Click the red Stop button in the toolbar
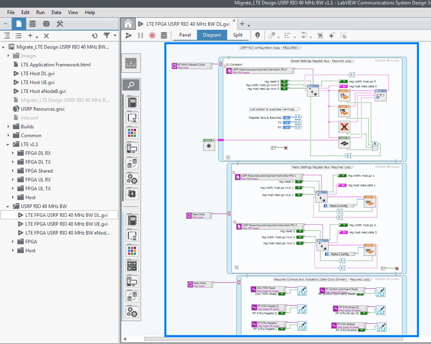431x344 pixels. (x=152, y=35)
